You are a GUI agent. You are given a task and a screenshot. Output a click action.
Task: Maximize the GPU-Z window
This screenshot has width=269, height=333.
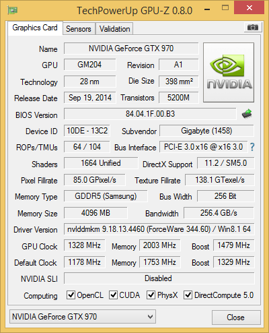coord(225,8)
